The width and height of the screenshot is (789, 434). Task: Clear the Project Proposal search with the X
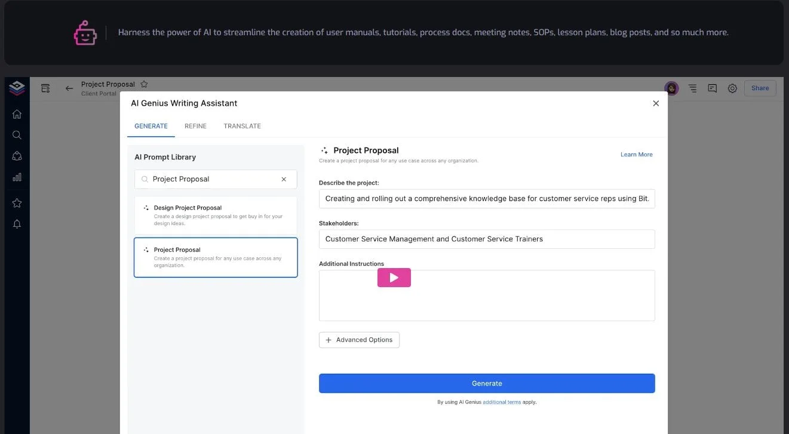click(x=284, y=178)
